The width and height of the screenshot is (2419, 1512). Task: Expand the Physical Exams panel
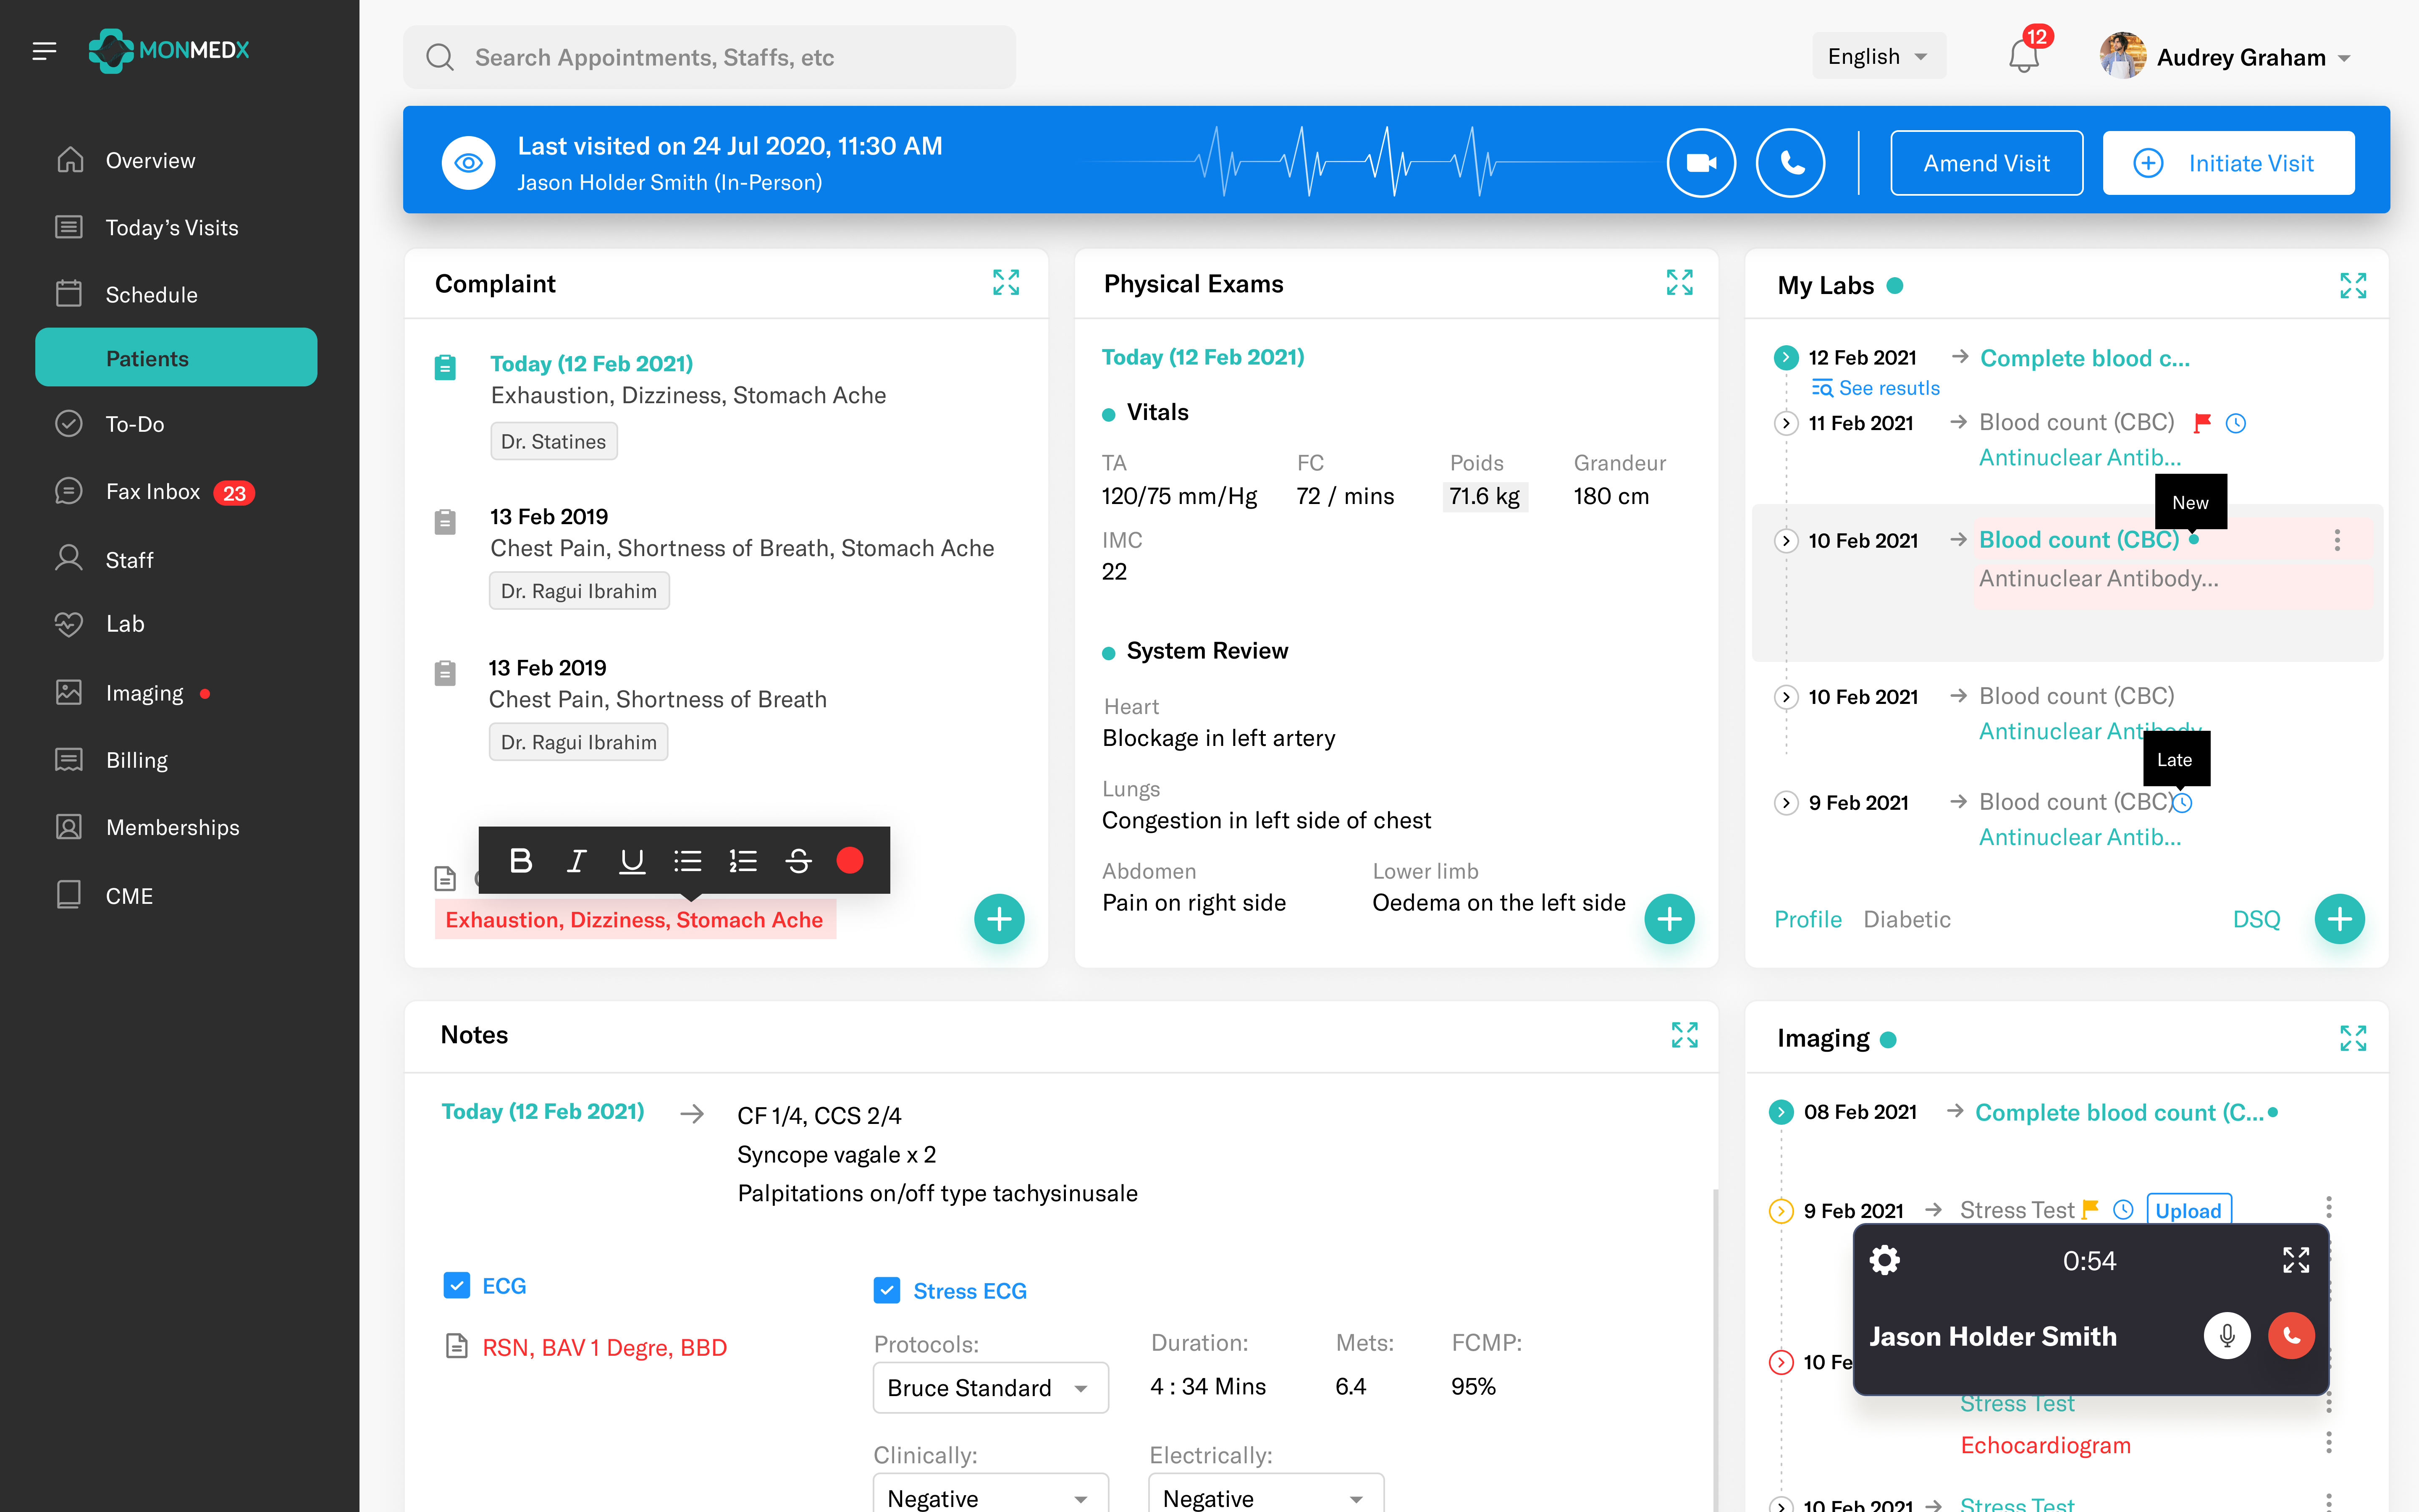click(1679, 283)
